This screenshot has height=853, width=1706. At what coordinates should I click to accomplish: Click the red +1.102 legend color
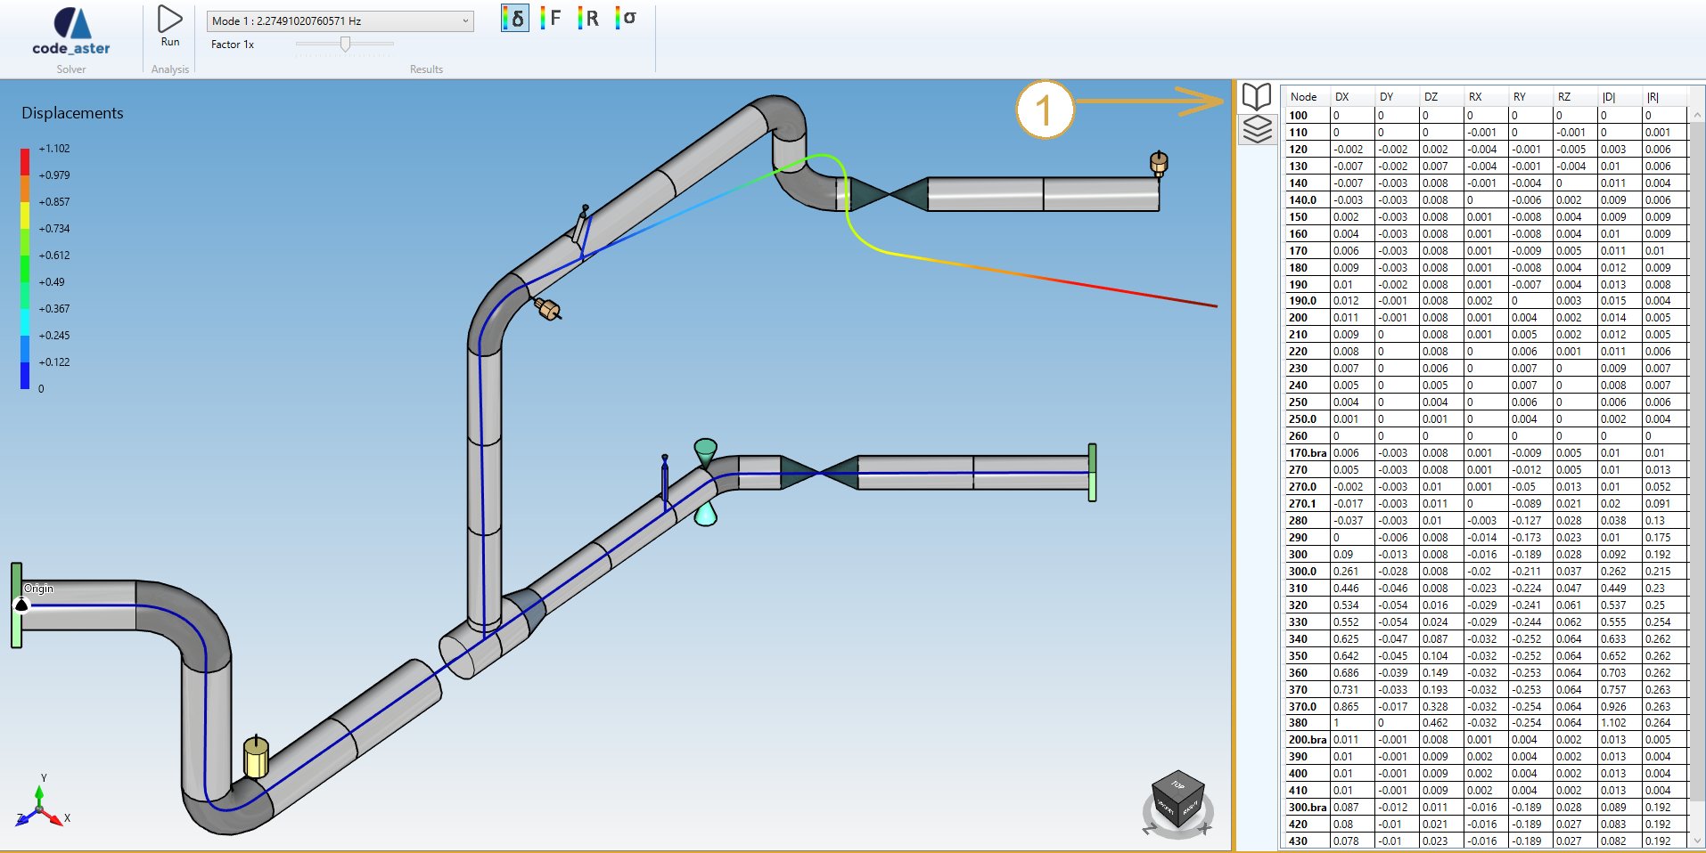tap(25, 161)
